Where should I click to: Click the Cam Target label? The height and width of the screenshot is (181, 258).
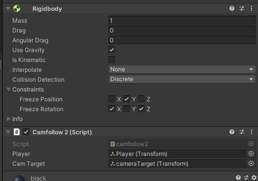[29, 164]
